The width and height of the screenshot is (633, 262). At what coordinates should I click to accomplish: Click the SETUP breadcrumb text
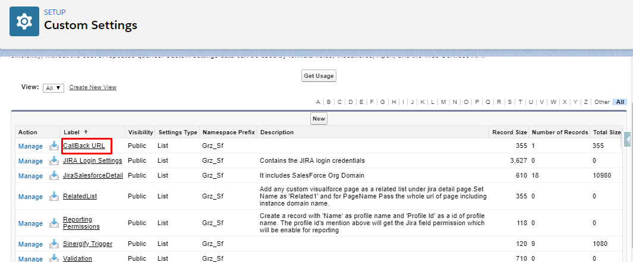pyautogui.click(x=55, y=12)
